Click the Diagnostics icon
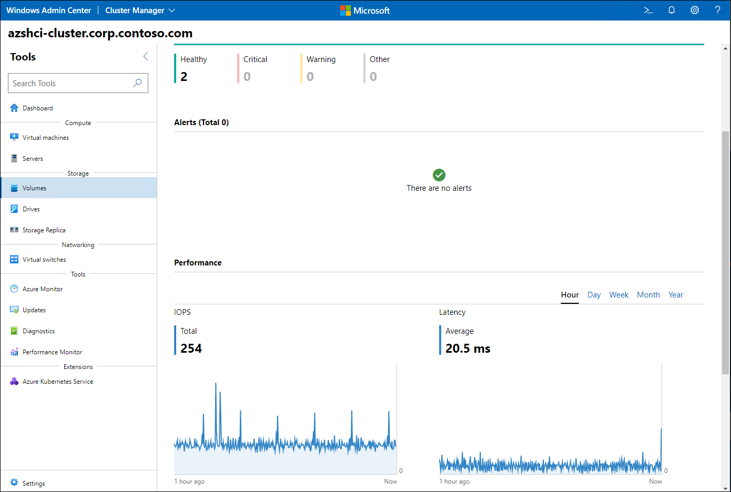Viewport: 731px width, 492px height. [14, 331]
